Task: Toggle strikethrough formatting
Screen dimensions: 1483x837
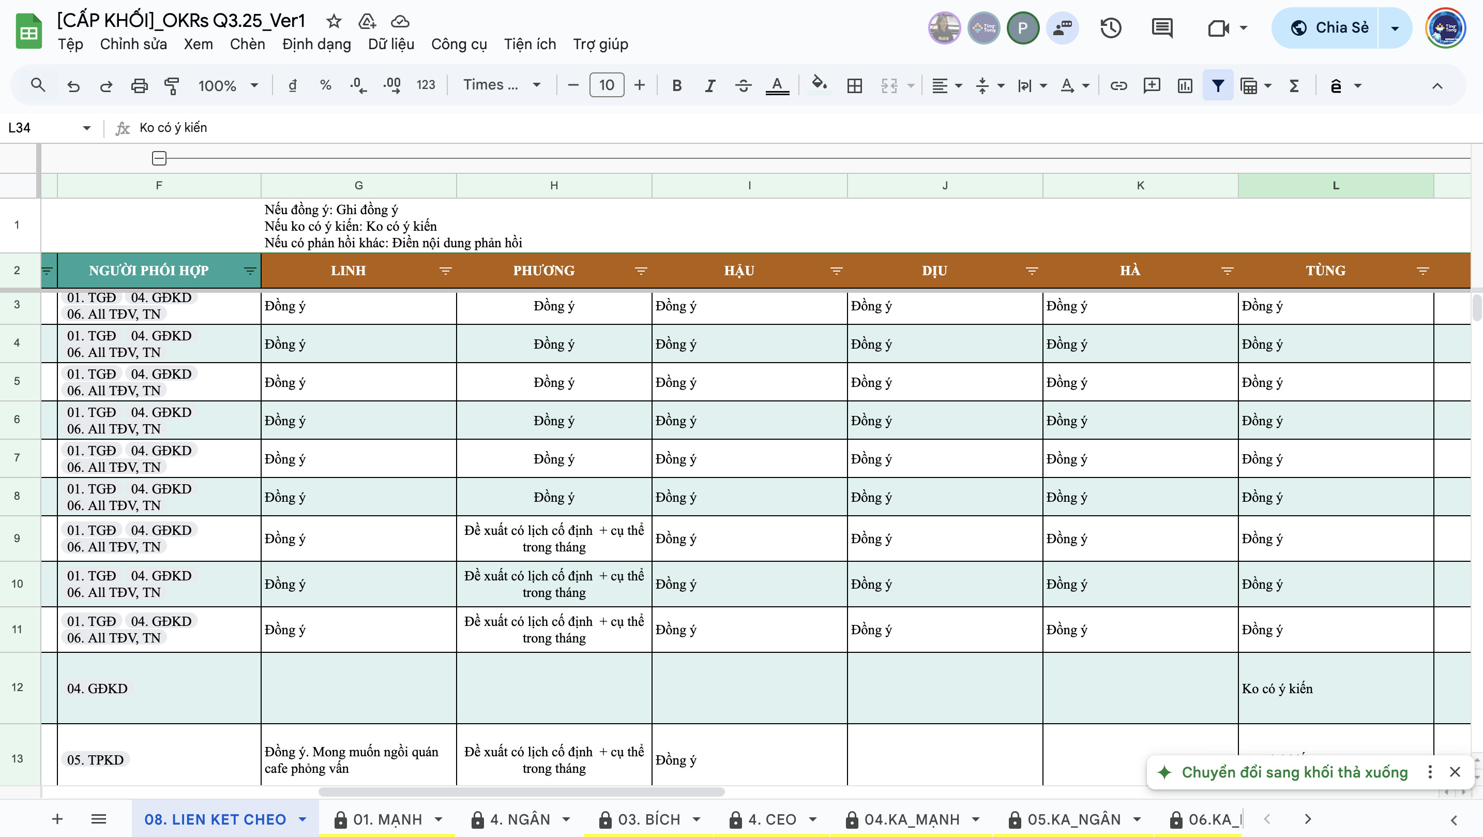Action: [743, 86]
